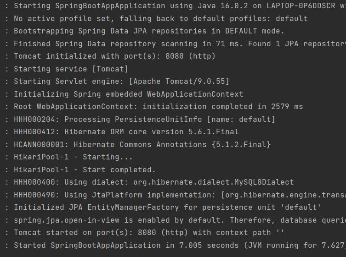Click the "Tomcat initialized with port(s)" log line
Viewport: 346px width, 257px height.
coord(114,56)
